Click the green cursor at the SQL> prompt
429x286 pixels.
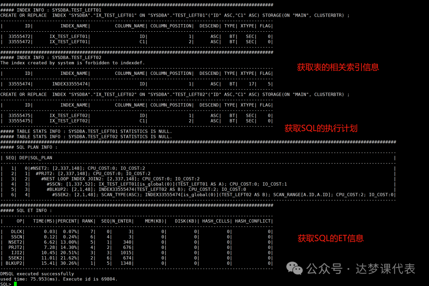[15, 284]
